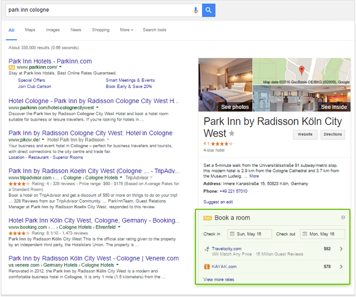Expand the www.pikcw.de URL dropdown arrow

point(43,140)
